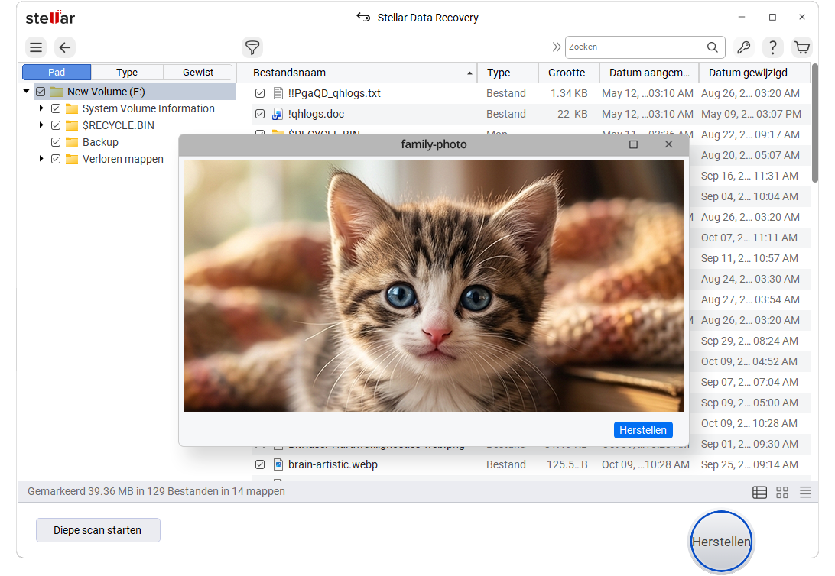Click Herstellen in the preview dialog
Image resolution: width=835 pixels, height=576 pixels.
tap(643, 430)
